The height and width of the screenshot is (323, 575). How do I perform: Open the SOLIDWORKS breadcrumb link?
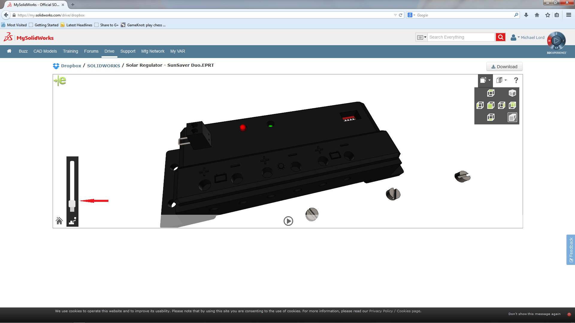point(103,66)
